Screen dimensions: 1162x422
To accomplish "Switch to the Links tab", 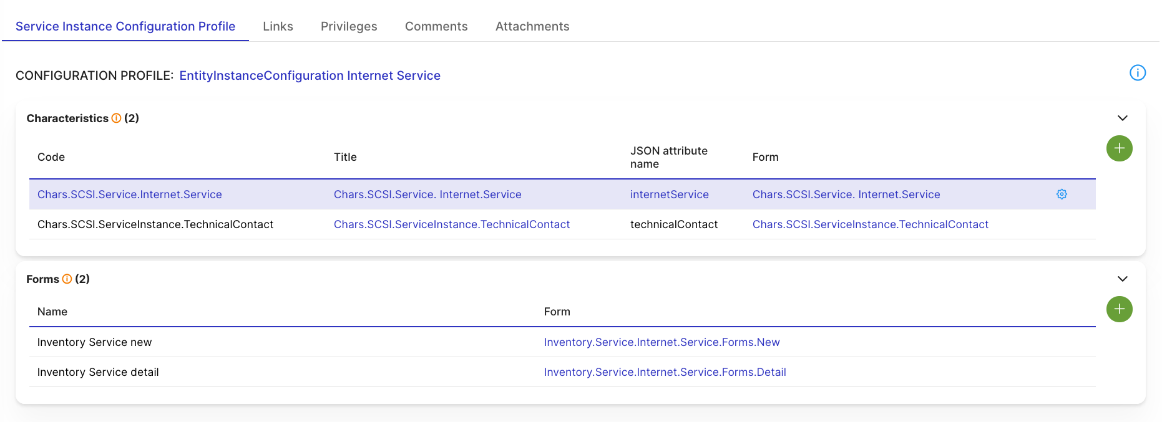I will coord(278,26).
